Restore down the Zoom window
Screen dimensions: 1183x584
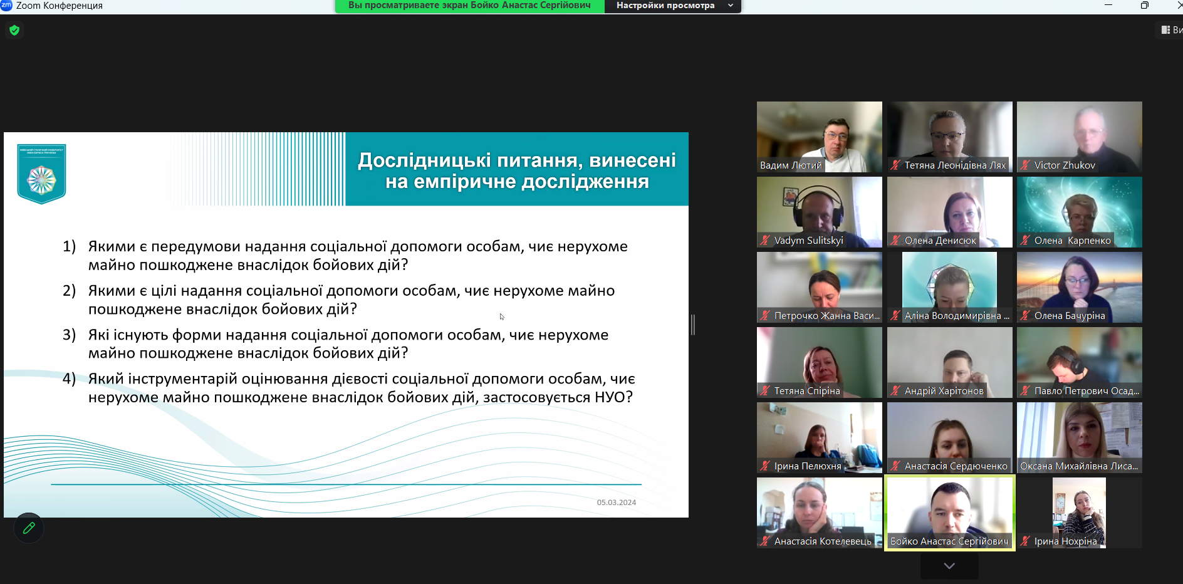[x=1144, y=6]
